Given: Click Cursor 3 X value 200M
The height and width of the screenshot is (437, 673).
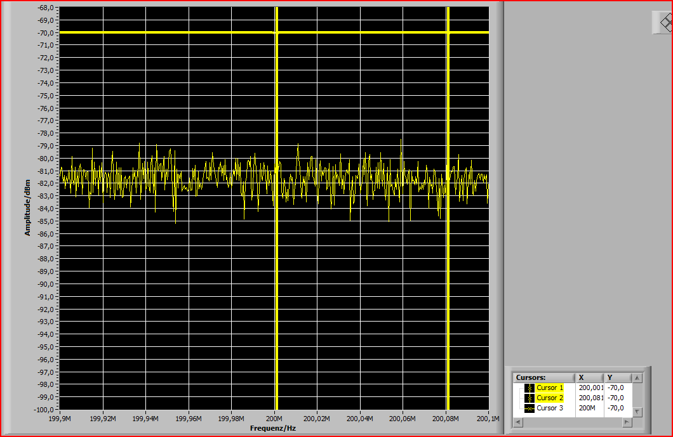Looking at the screenshot, I should point(587,408).
